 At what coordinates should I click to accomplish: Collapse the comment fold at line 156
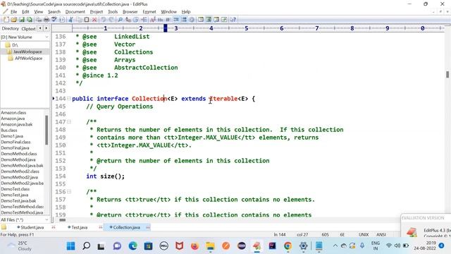pos(69,191)
